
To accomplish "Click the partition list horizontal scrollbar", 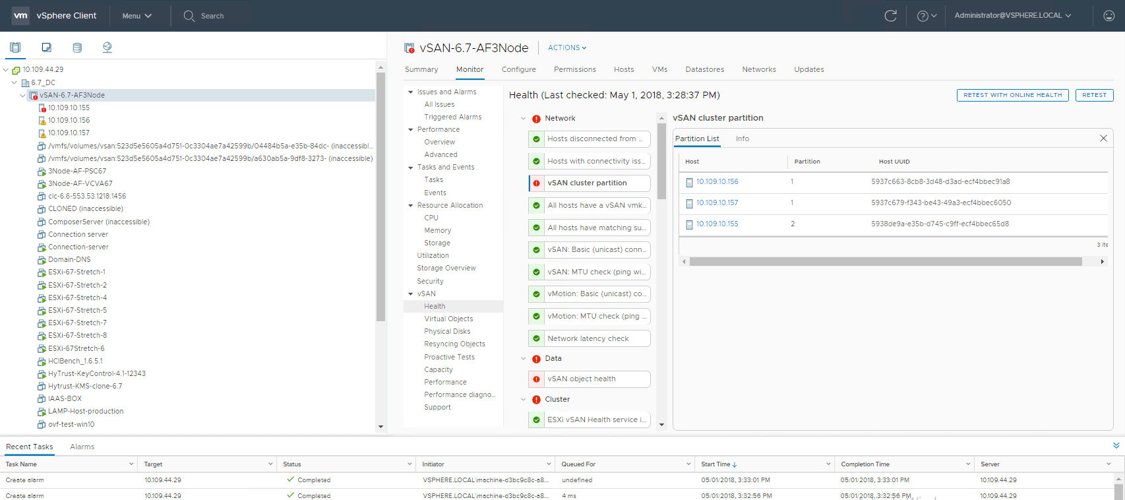I will (885, 262).
